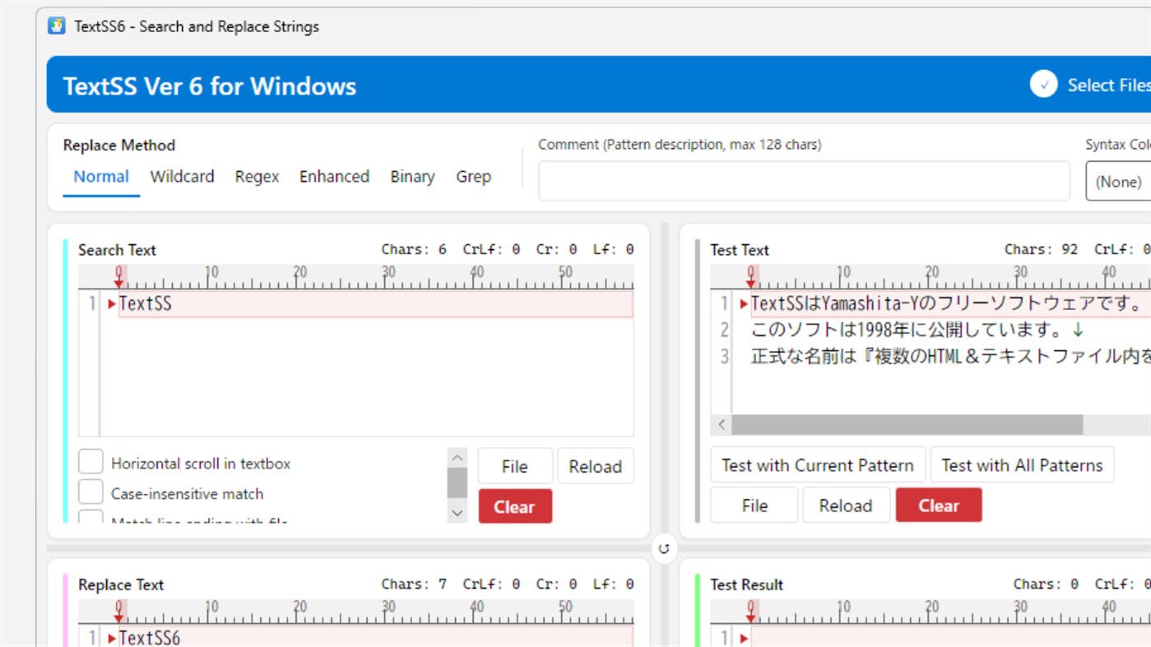Click the Test Result editor's first line
Image resolution: width=1151 pixels, height=647 pixels.
click(x=950, y=638)
